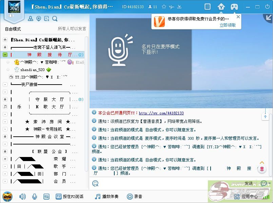Expand the 荣耀 sub-channel group
This screenshot has height=203, width=273.
coord(5,159)
